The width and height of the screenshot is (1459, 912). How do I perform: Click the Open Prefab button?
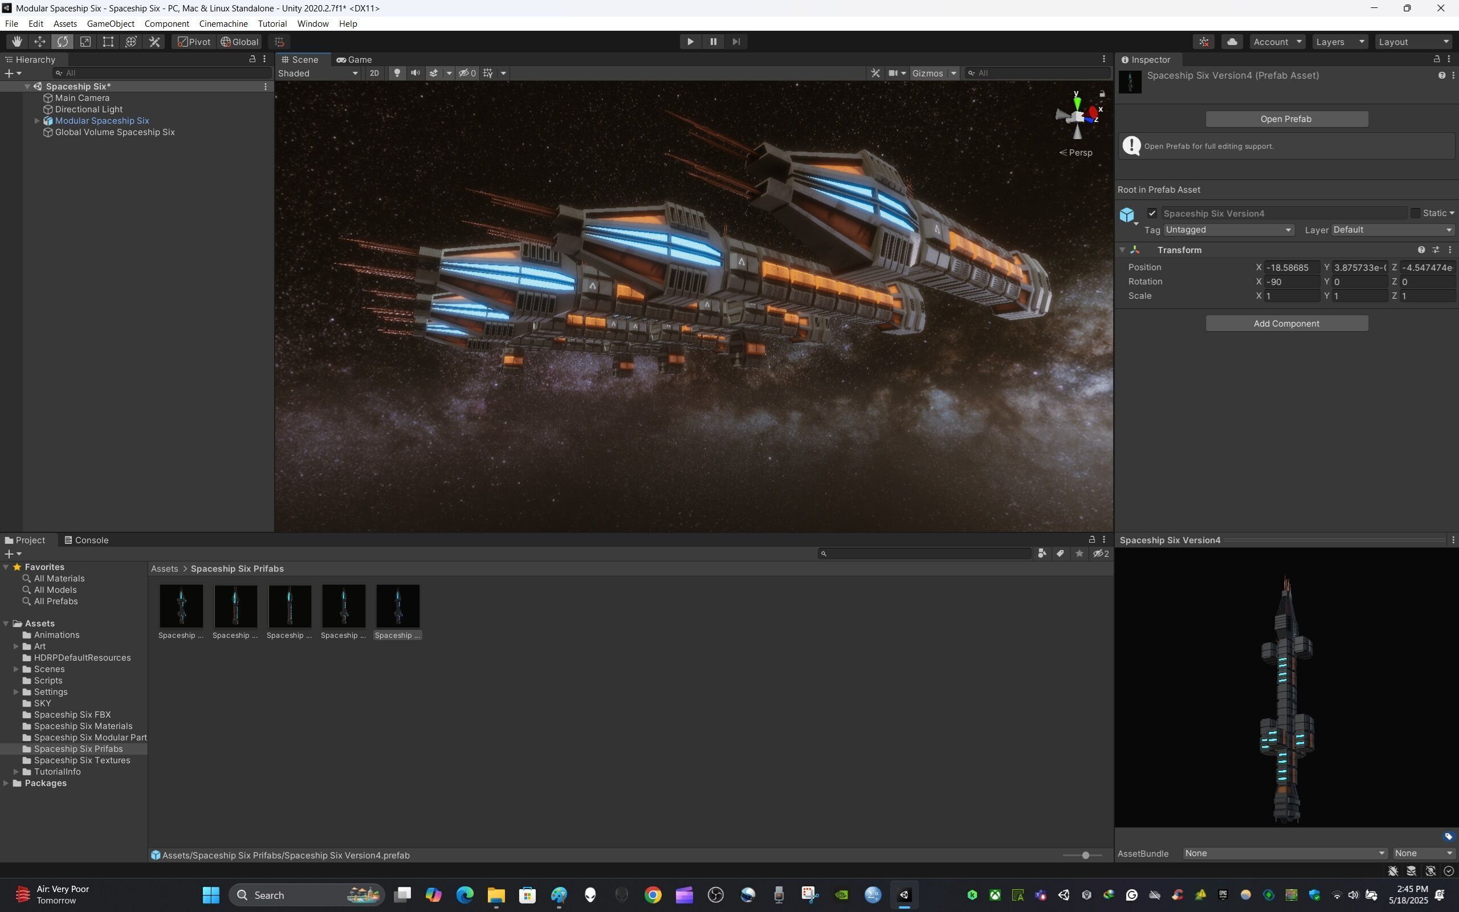pyautogui.click(x=1286, y=119)
